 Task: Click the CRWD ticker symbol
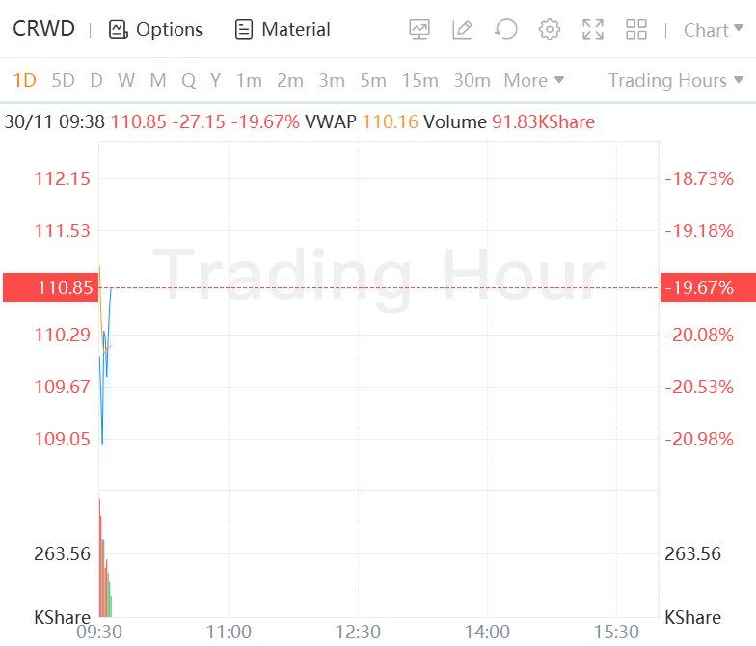[x=43, y=29]
